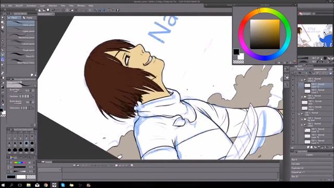Expand the bg folder in Layer panel
334x188 pixels.
302,119
